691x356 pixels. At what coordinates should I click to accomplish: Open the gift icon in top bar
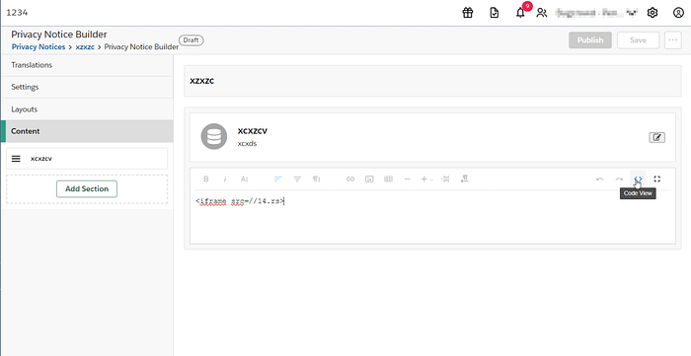click(x=468, y=13)
